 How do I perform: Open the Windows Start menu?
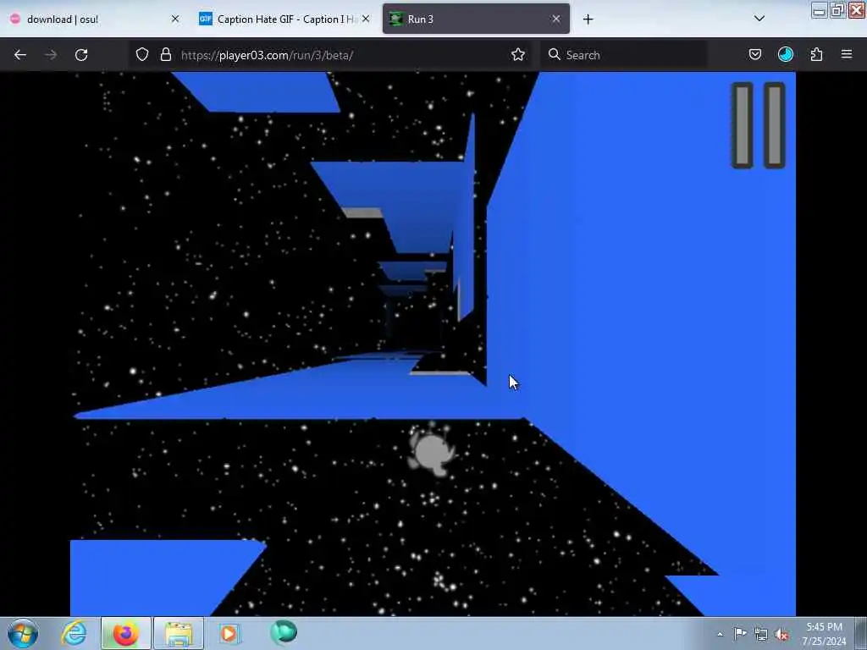click(x=23, y=633)
